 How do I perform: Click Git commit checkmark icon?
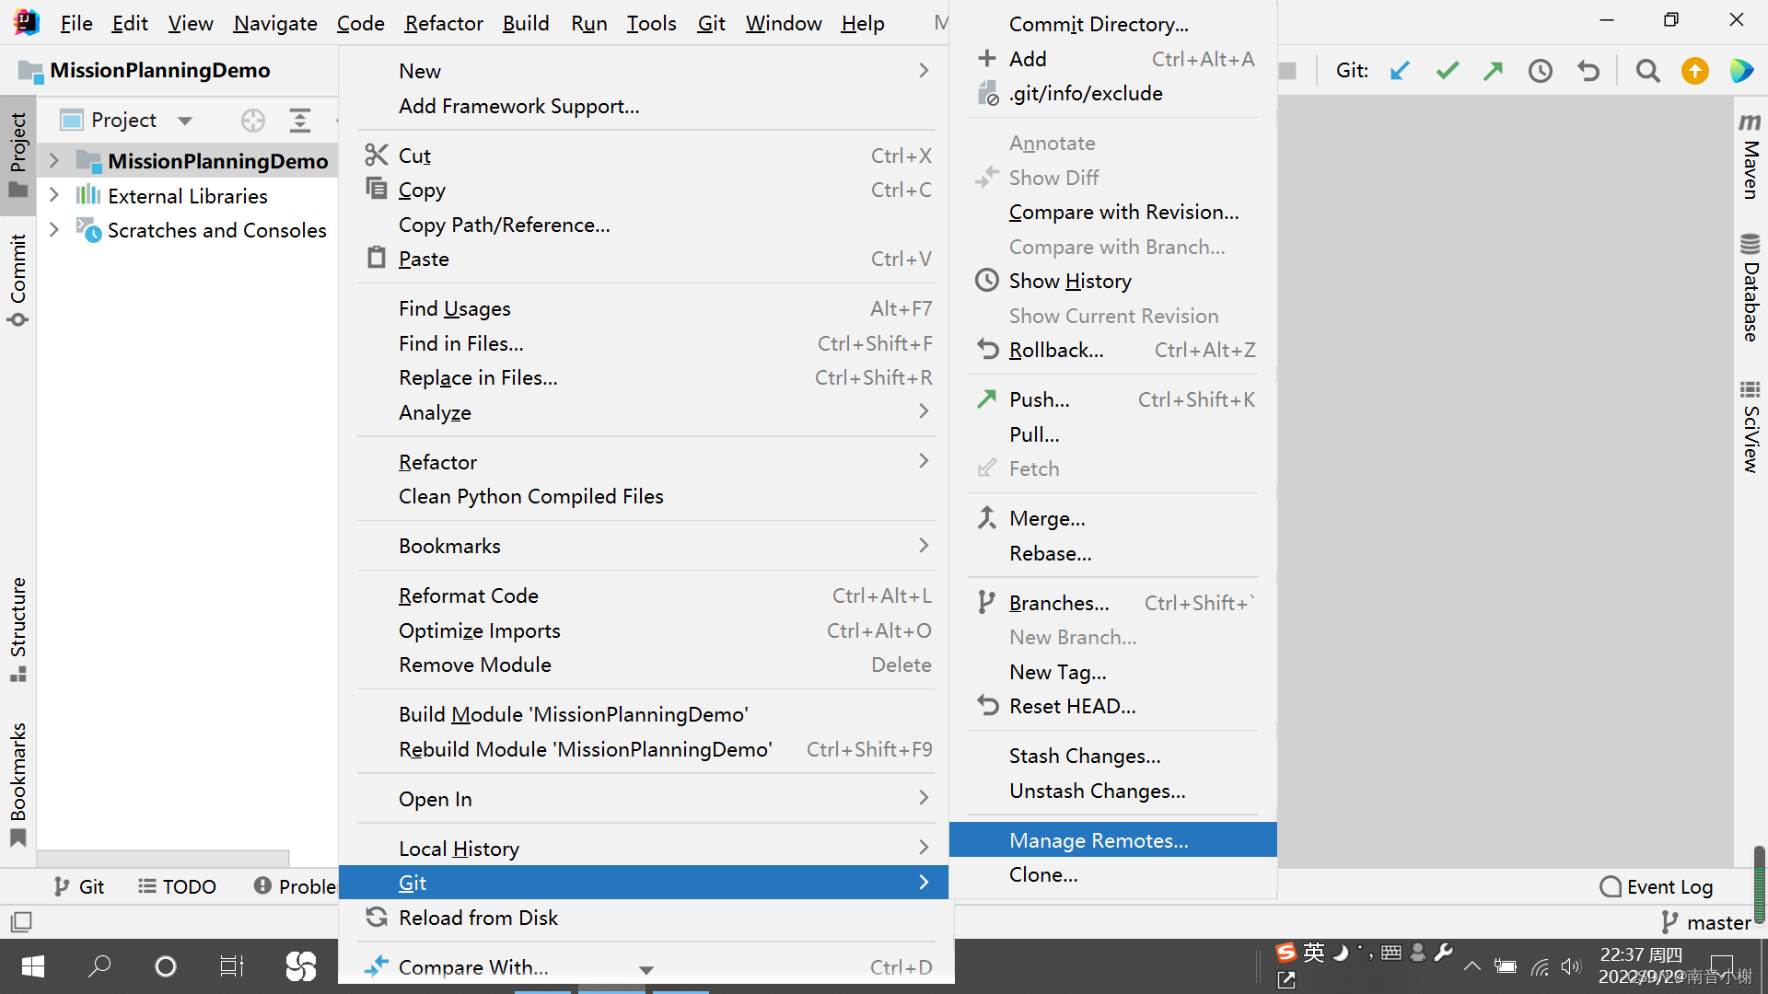point(1448,71)
